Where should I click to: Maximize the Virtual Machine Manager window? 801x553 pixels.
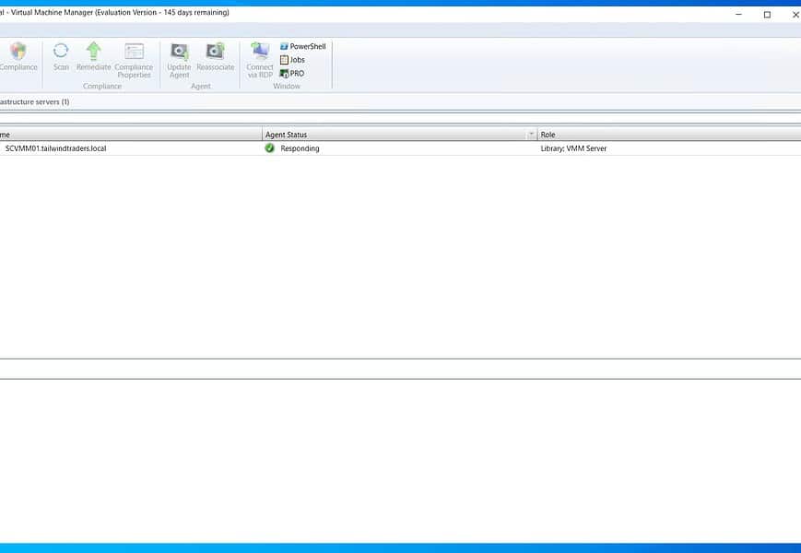767,15
